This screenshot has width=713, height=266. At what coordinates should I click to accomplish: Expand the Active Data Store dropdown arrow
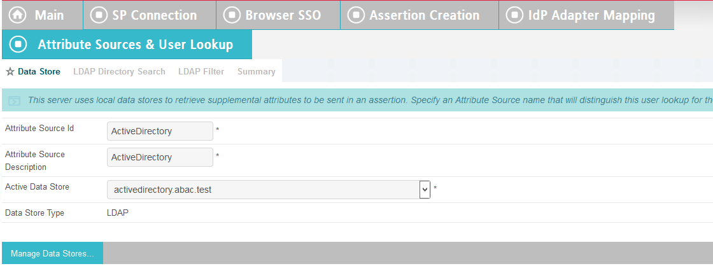coord(425,190)
